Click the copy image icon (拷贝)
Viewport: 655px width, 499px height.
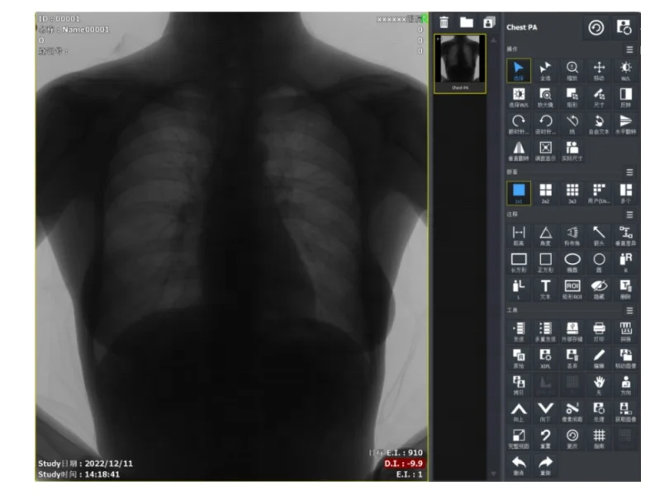pos(519,384)
